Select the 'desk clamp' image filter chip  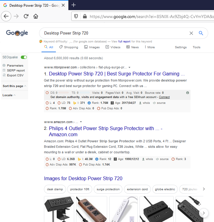point(55,189)
